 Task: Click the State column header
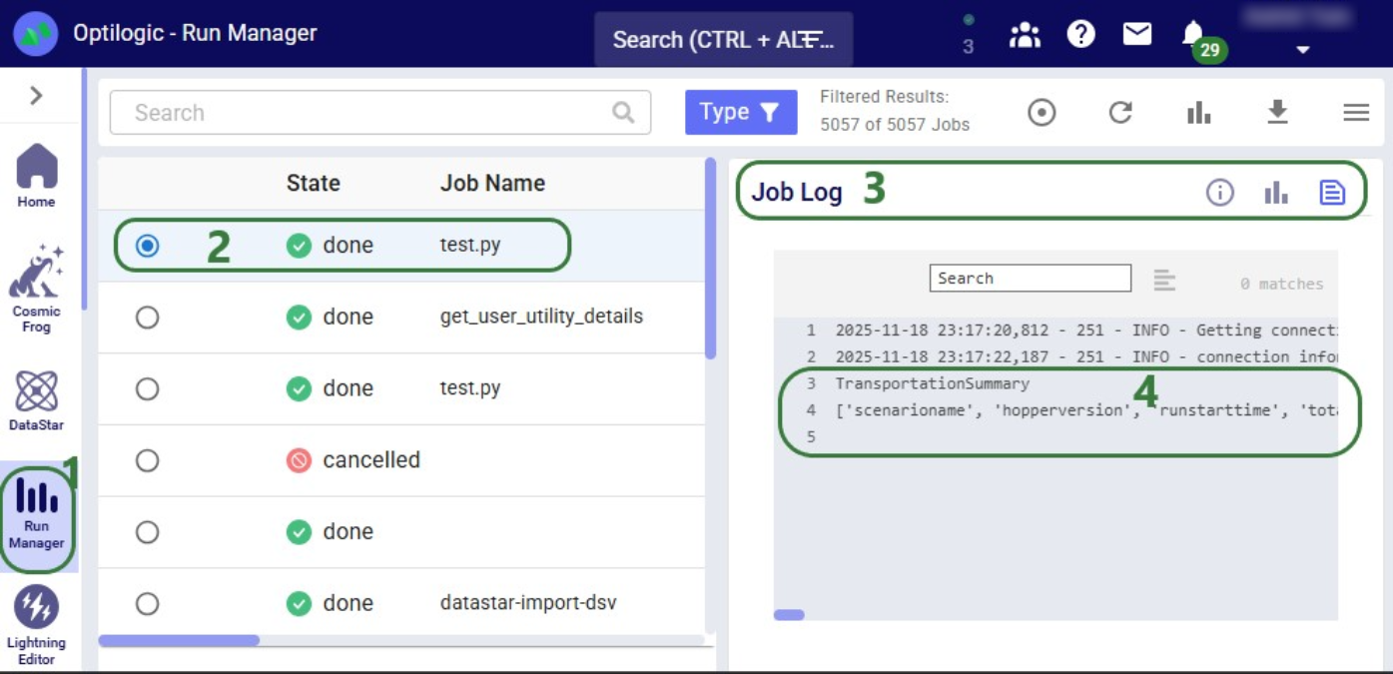click(x=314, y=183)
